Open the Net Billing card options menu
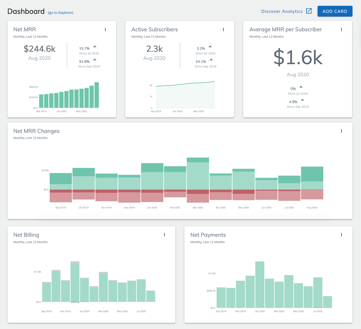This screenshot has height=329, width=361. coord(164,235)
